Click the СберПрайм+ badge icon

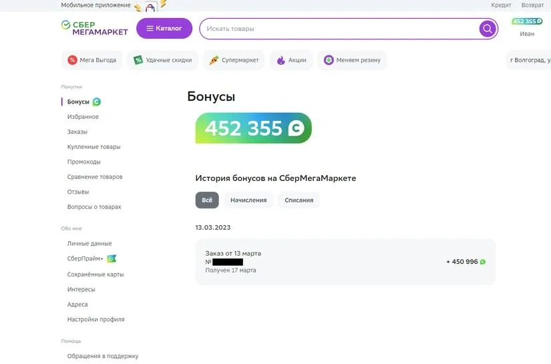[x=112, y=258]
